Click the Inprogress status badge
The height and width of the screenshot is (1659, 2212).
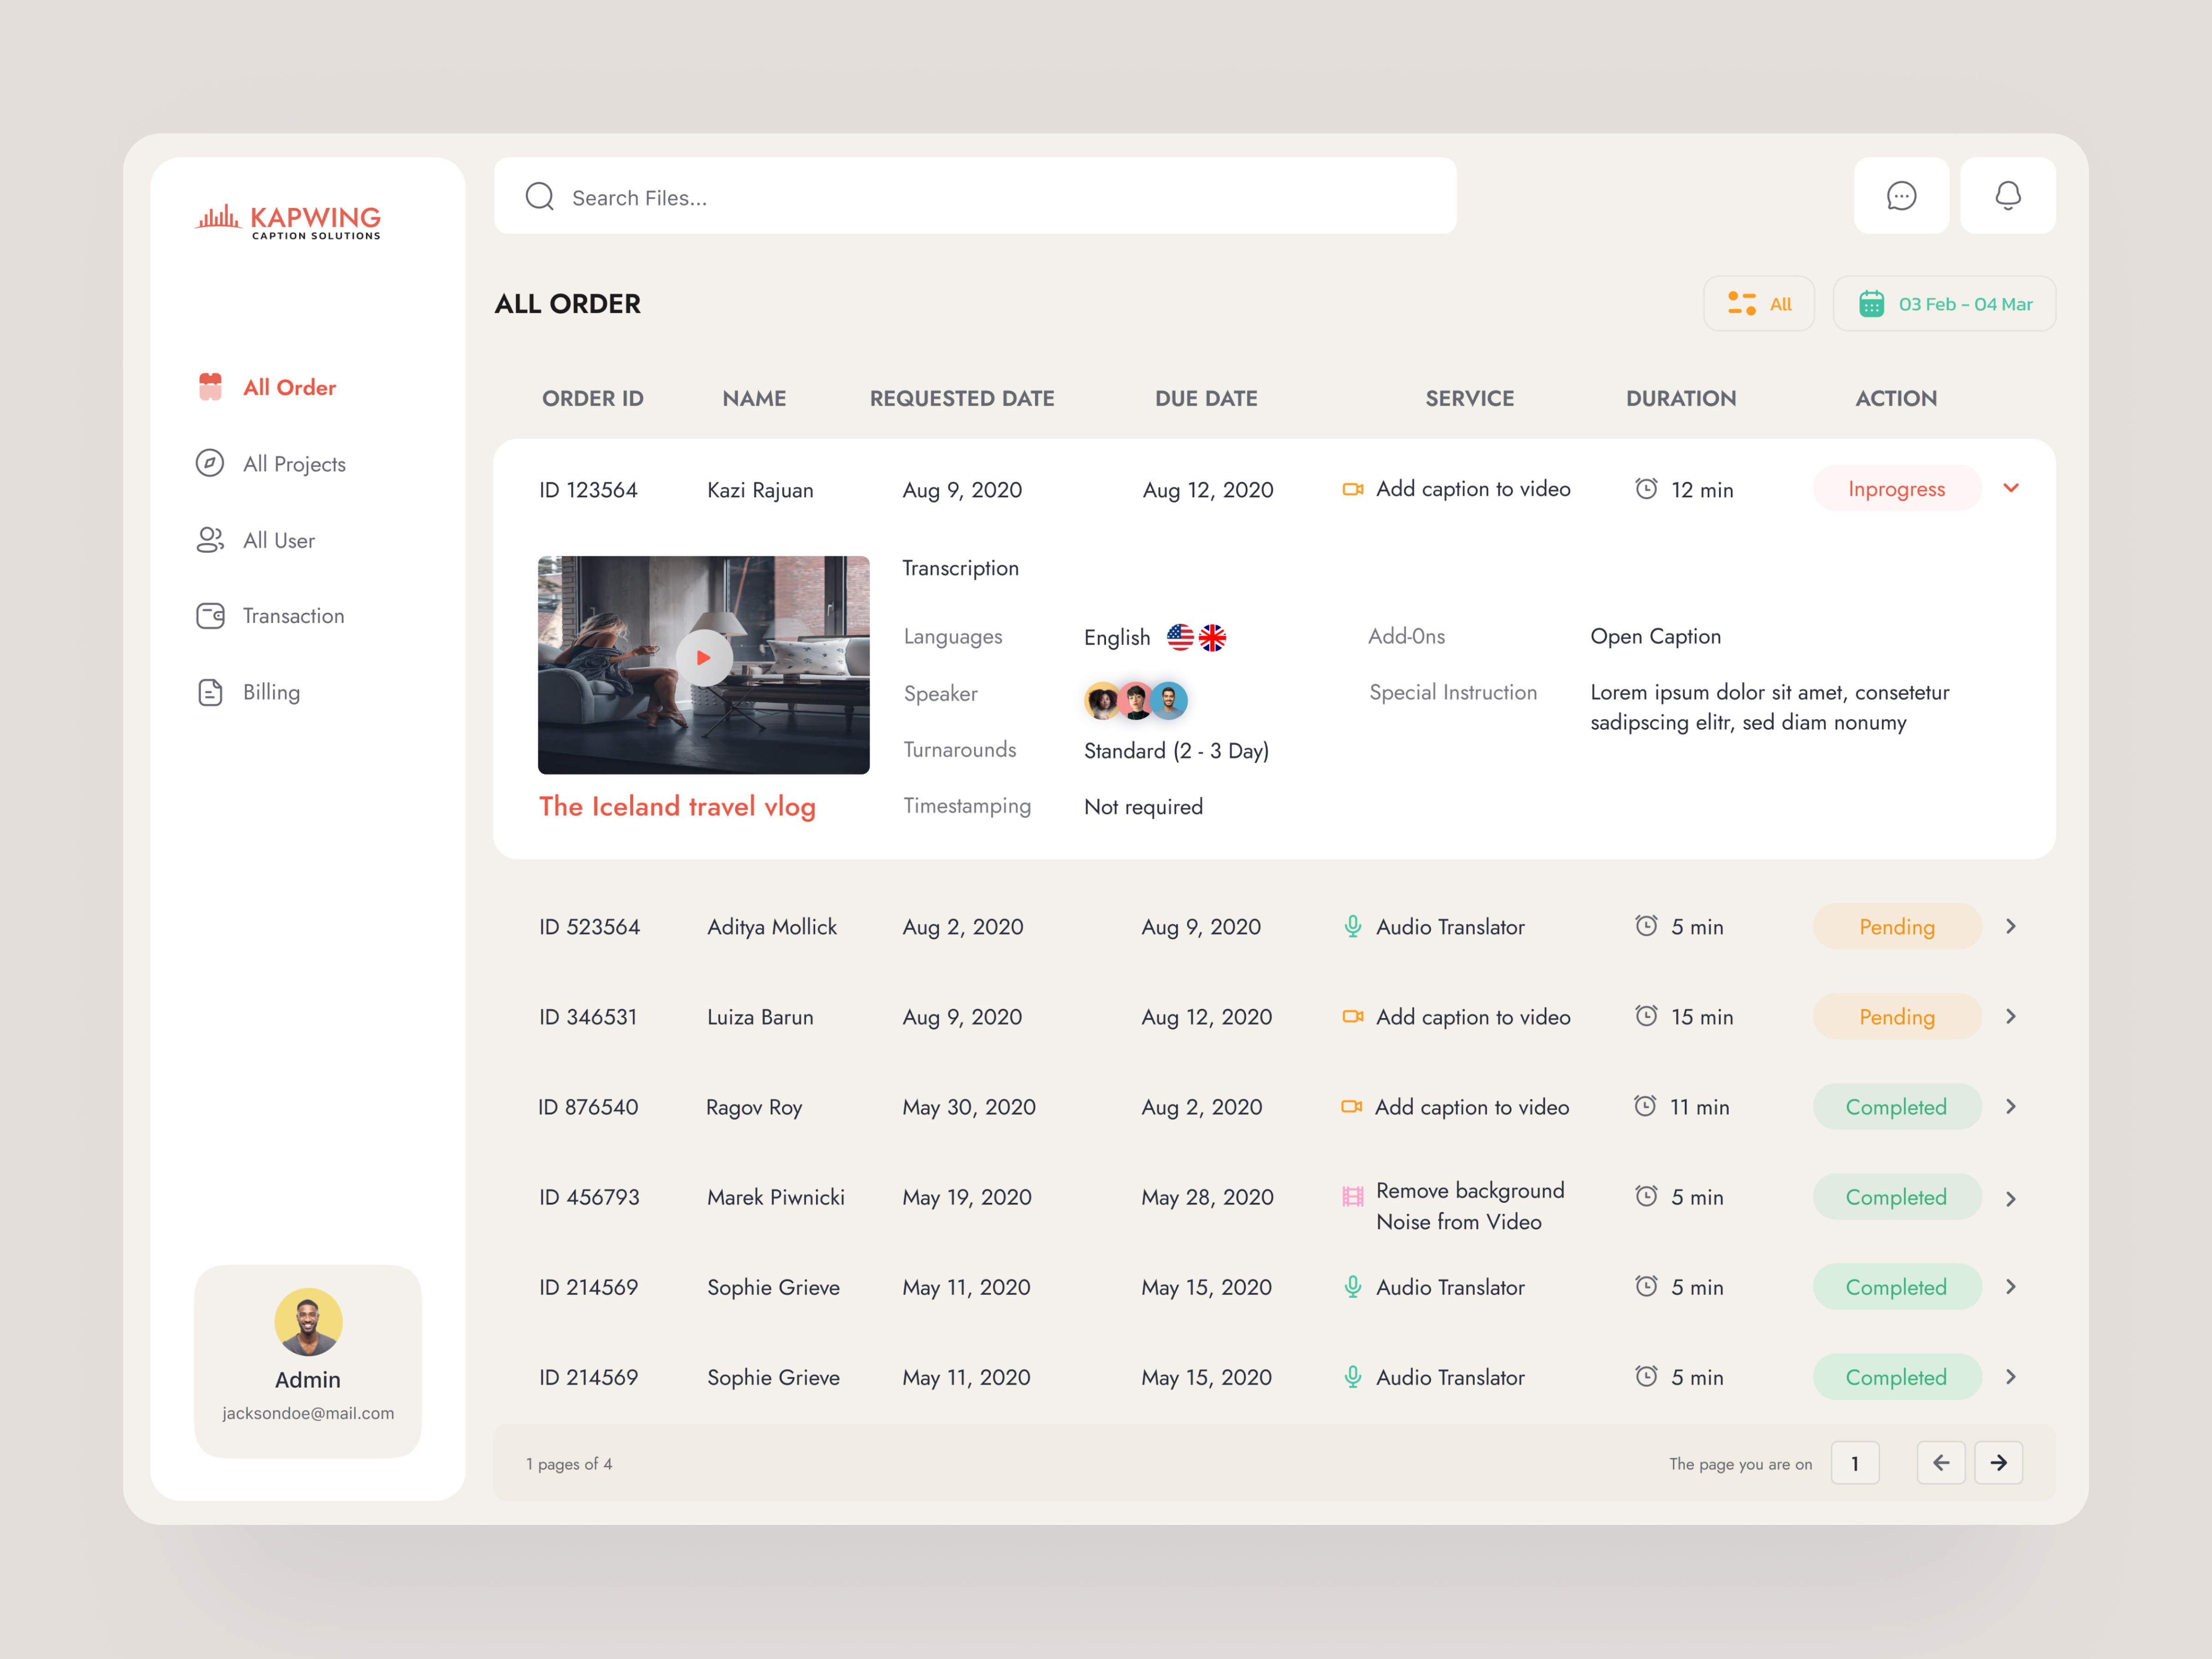coord(1897,489)
